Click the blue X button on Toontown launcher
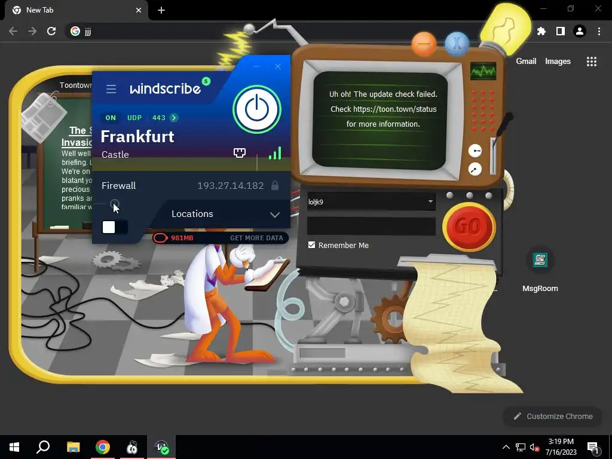Image resolution: width=612 pixels, height=459 pixels. (x=457, y=44)
